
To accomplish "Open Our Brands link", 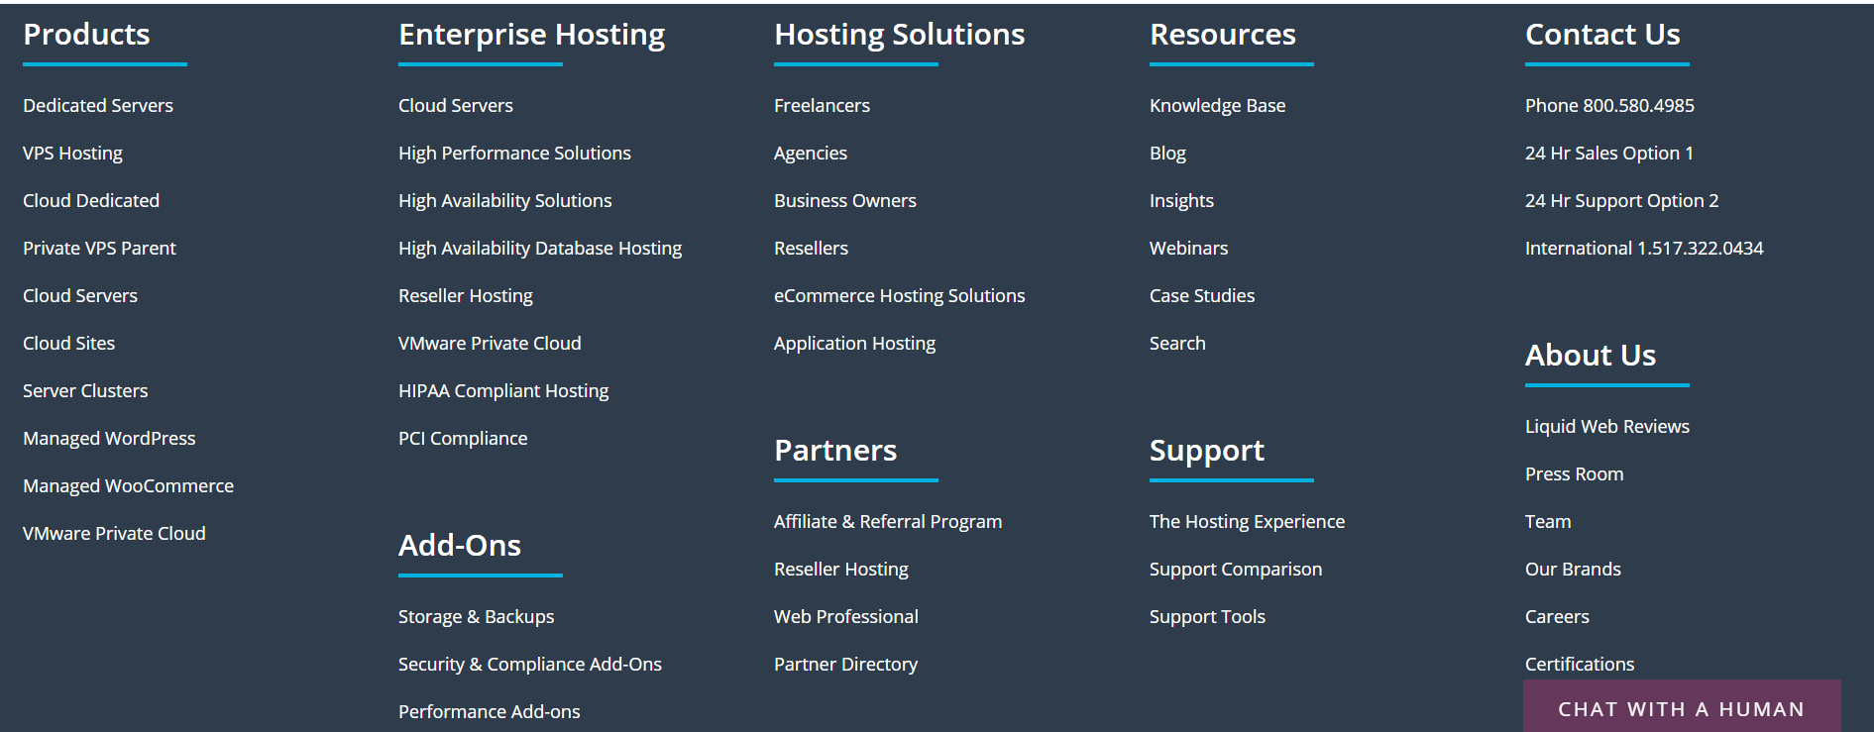I will [x=1573, y=569].
